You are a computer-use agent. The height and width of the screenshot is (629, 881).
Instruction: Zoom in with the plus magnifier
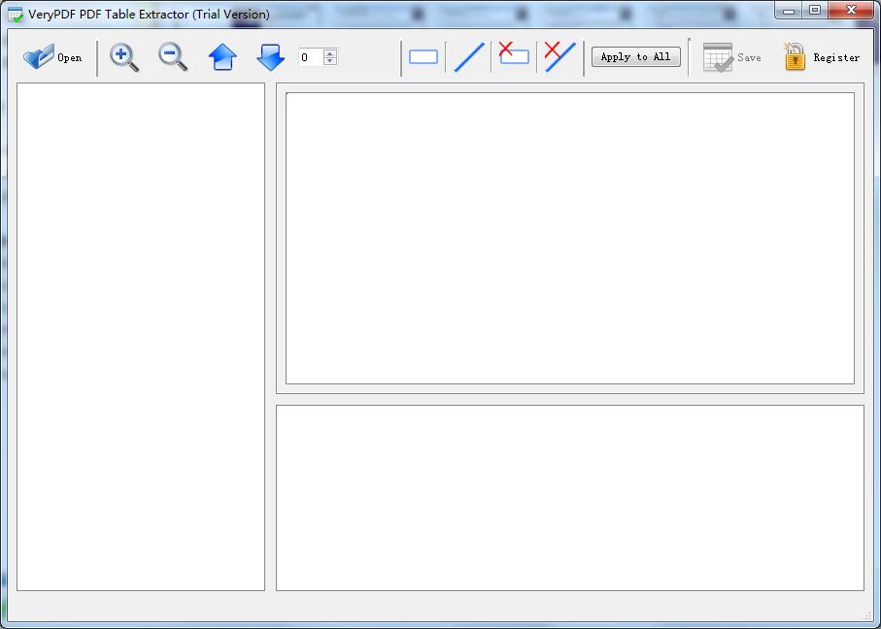pyautogui.click(x=123, y=58)
